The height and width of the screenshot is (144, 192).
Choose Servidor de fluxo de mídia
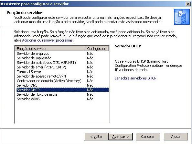62,94
